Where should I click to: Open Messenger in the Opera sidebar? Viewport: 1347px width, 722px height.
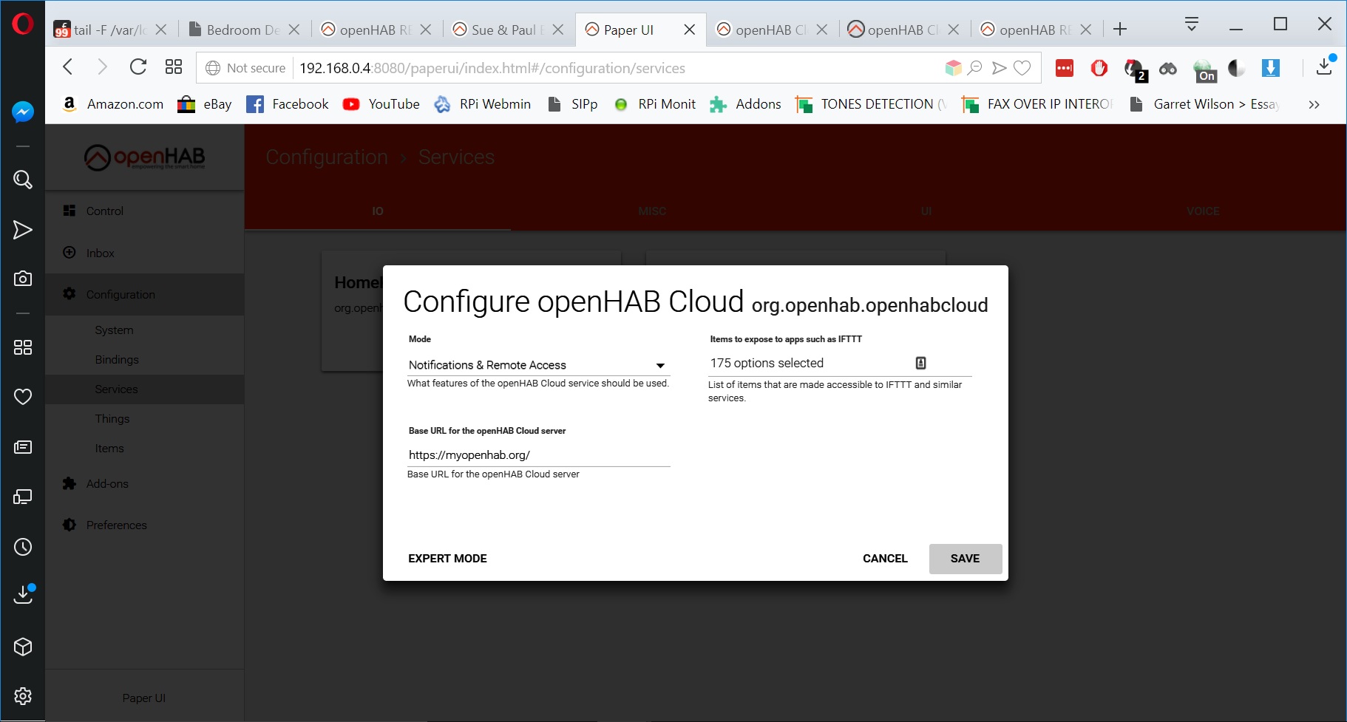pos(23,112)
